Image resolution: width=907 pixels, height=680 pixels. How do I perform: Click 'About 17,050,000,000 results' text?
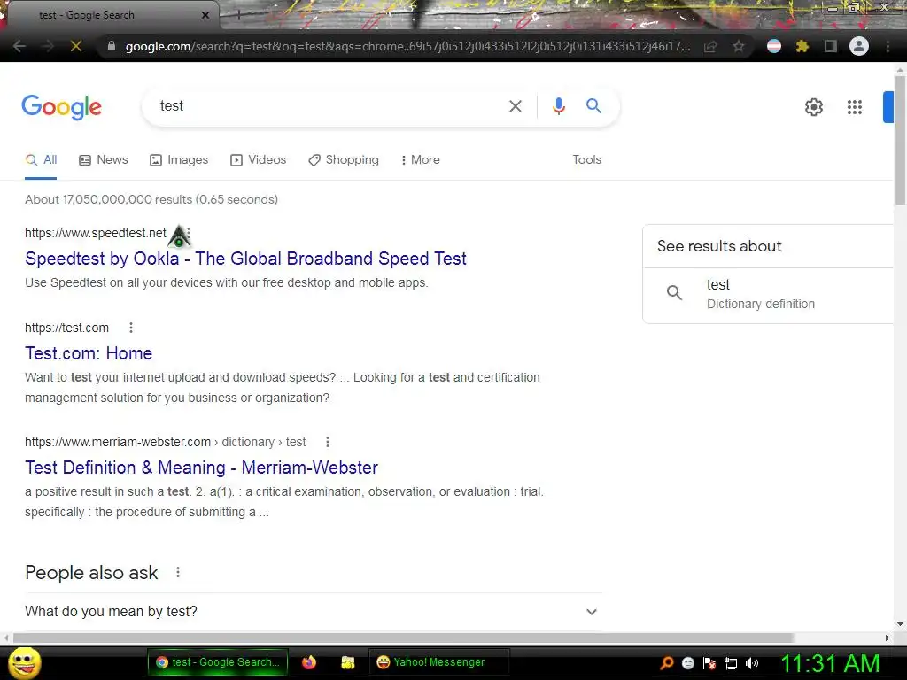pos(151,199)
